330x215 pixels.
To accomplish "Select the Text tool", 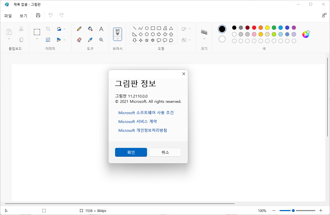I will (x=101, y=29).
